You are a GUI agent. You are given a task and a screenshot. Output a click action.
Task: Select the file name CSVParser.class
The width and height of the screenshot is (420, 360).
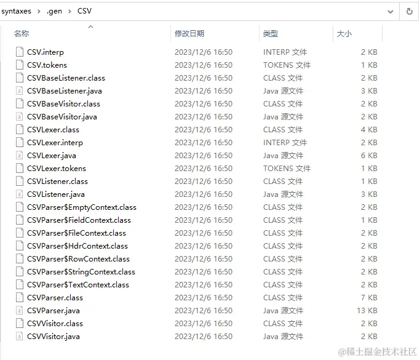click(55, 298)
